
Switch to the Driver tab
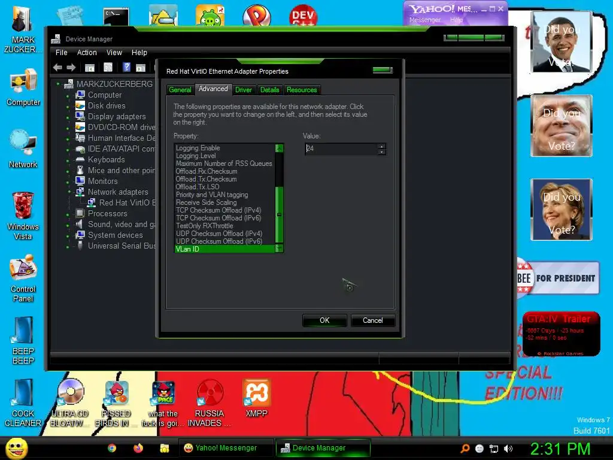coord(244,90)
